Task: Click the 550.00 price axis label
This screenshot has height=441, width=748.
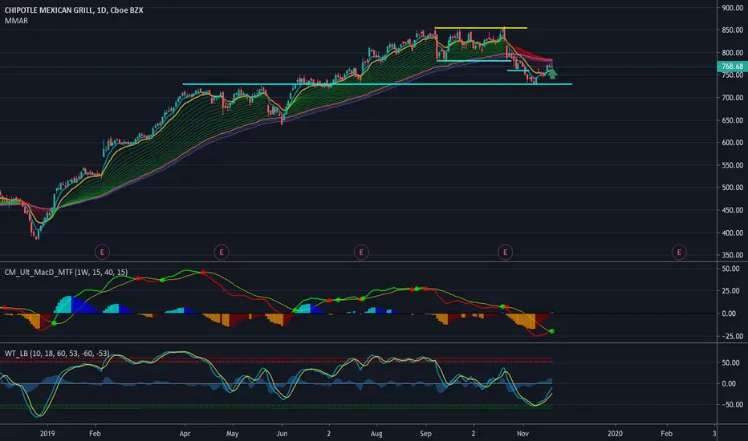Action: pos(732,165)
